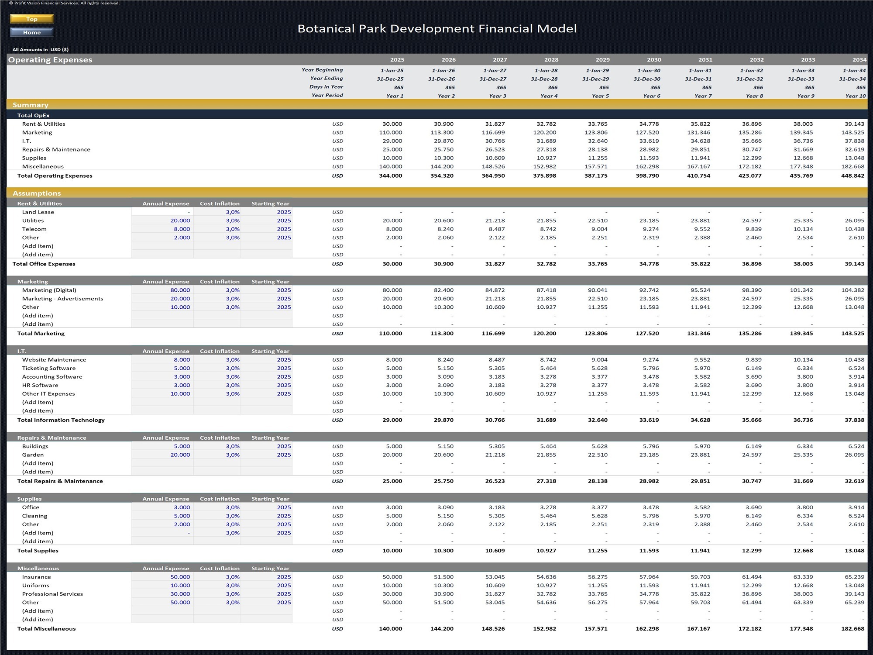Click HR Software cost inflation 3,0%
873x655 pixels.
tap(217, 385)
